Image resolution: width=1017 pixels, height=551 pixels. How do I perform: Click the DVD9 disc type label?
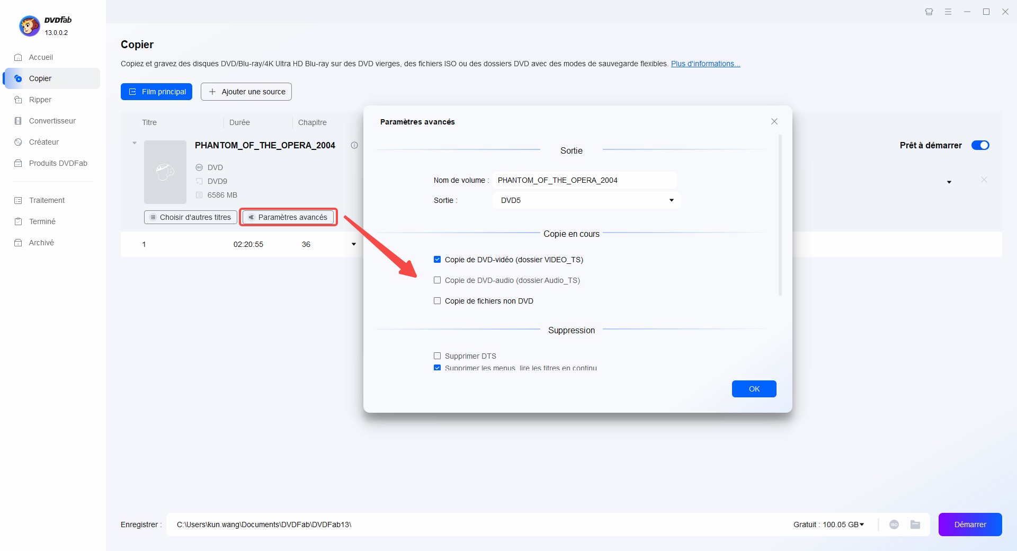[x=217, y=181]
